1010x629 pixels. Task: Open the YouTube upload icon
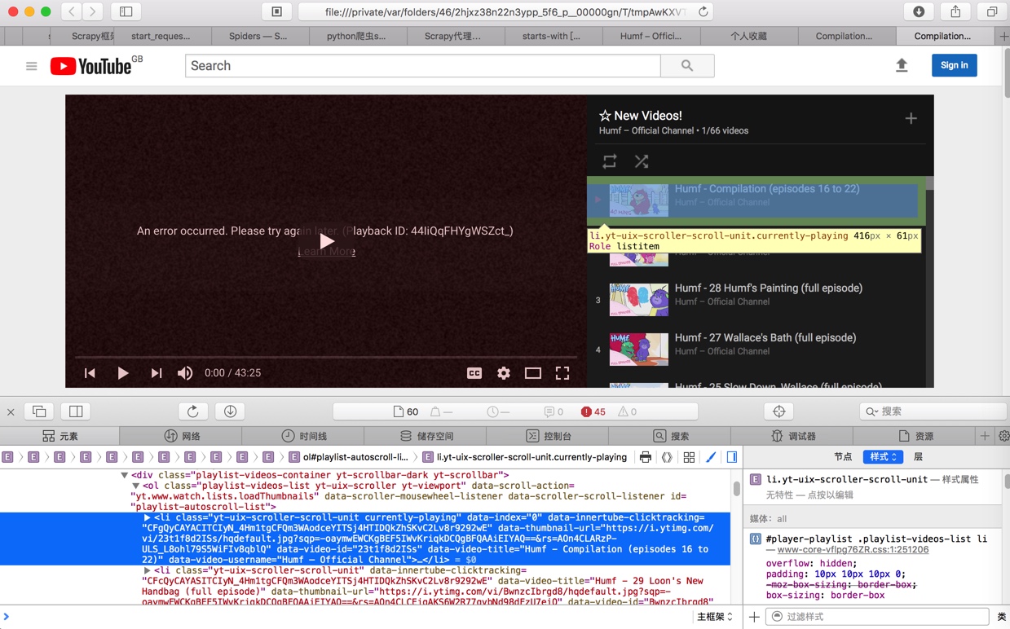(x=902, y=65)
